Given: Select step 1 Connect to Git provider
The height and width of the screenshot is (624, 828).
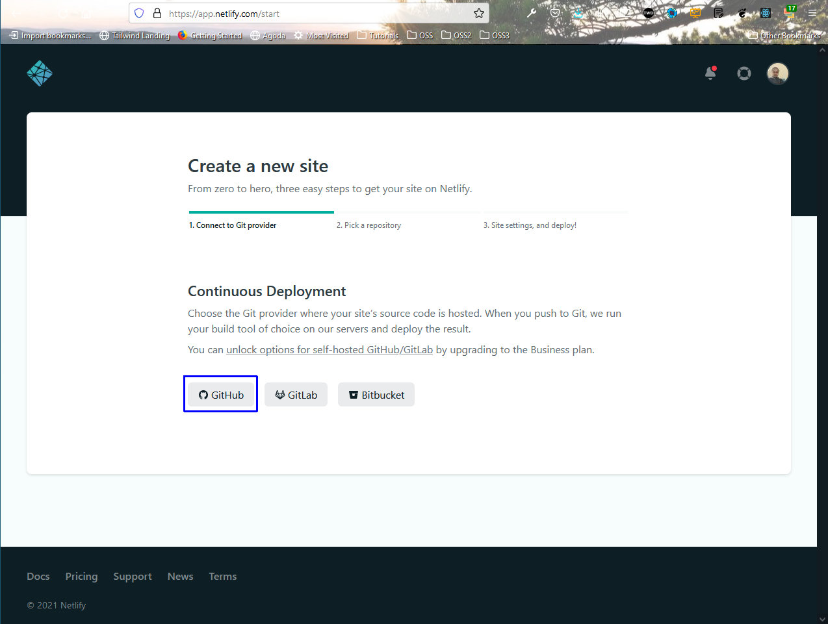Looking at the screenshot, I should [233, 225].
